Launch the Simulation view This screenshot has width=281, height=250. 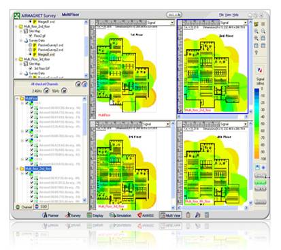[x=120, y=215]
